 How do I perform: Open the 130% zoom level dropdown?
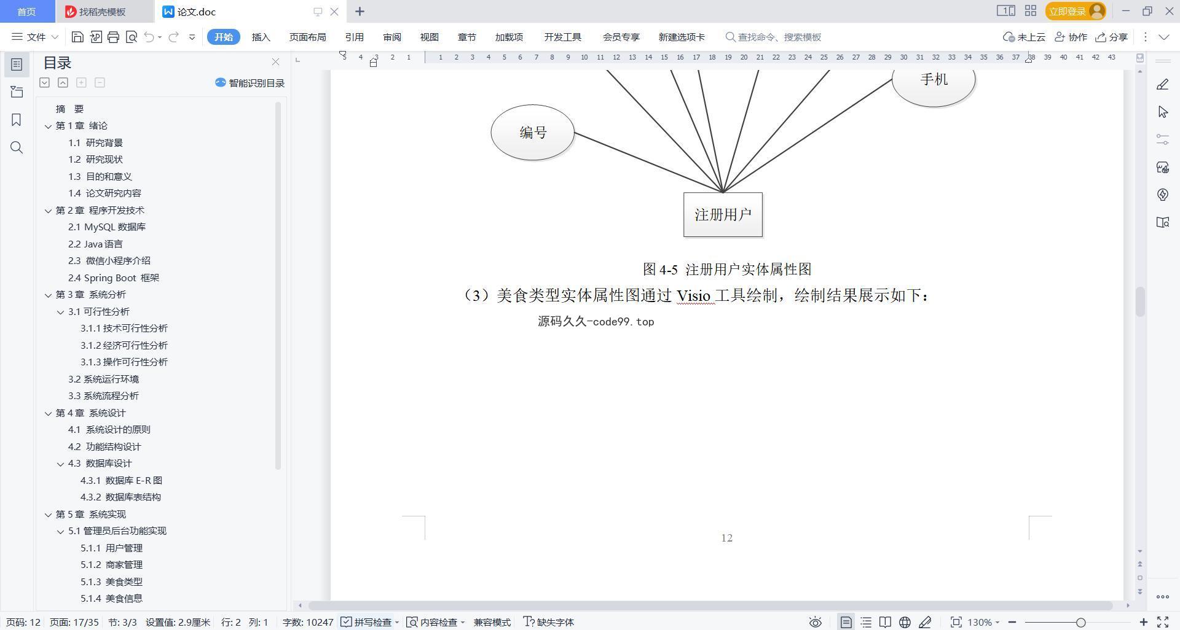(x=983, y=622)
